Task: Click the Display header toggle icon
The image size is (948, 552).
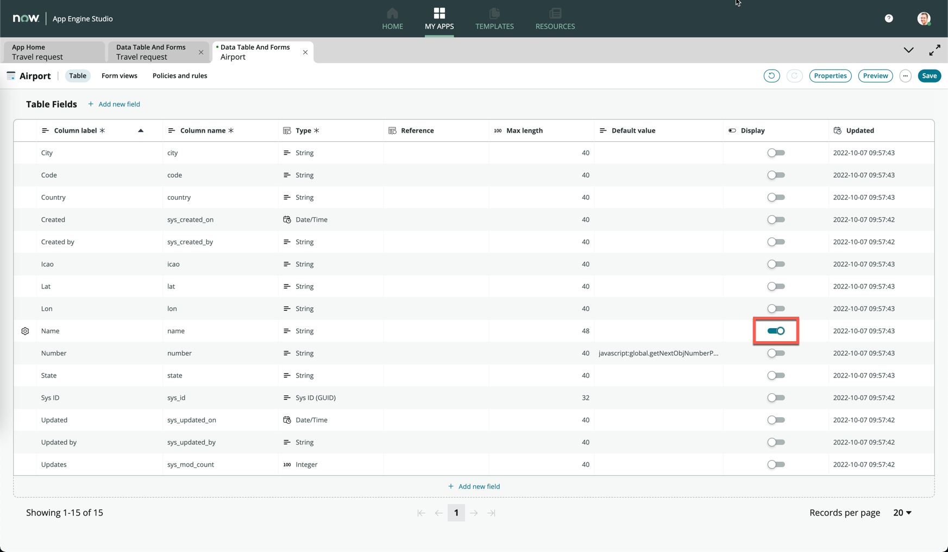Action: pyautogui.click(x=732, y=130)
